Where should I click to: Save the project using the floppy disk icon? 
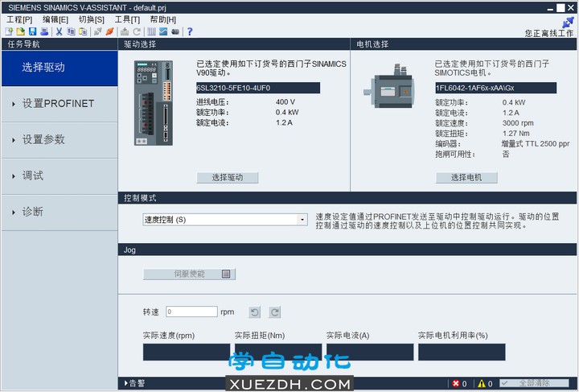coord(32,31)
